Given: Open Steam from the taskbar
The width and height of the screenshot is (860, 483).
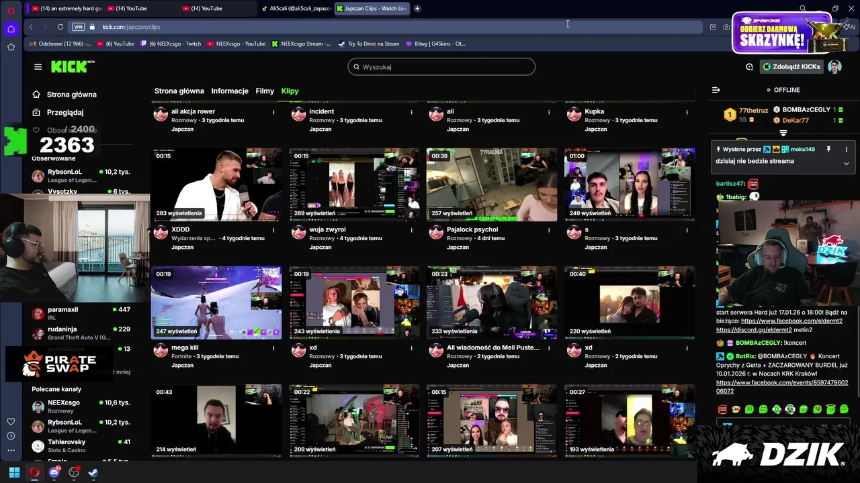Looking at the screenshot, I should pos(93,472).
